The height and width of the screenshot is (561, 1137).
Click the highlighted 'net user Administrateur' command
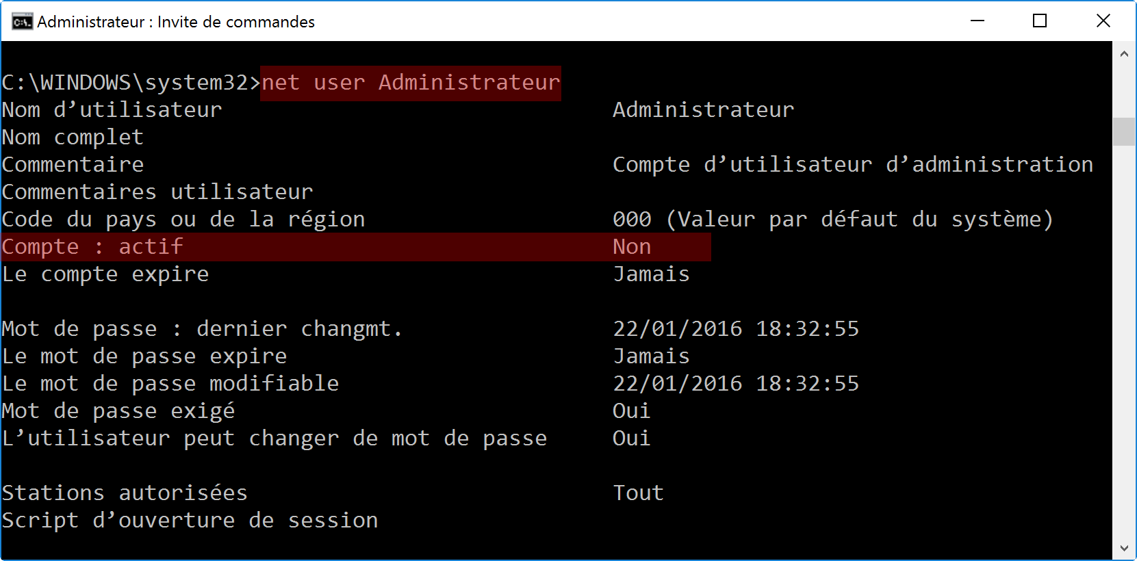click(x=411, y=83)
